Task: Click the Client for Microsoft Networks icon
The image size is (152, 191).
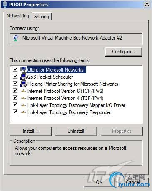Action: pos(23,69)
